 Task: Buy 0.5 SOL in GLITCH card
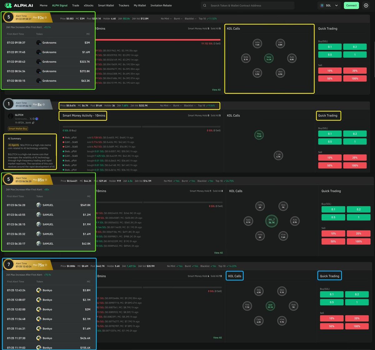pos(330,142)
